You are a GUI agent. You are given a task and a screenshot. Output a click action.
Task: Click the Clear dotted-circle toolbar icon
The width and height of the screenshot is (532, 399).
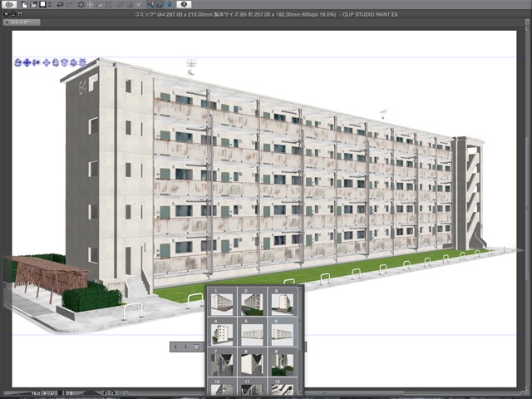pos(81,4)
